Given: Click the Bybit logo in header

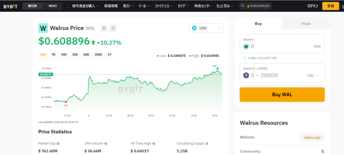Looking at the screenshot, I should pyautogui.click(x=10, y=6).
